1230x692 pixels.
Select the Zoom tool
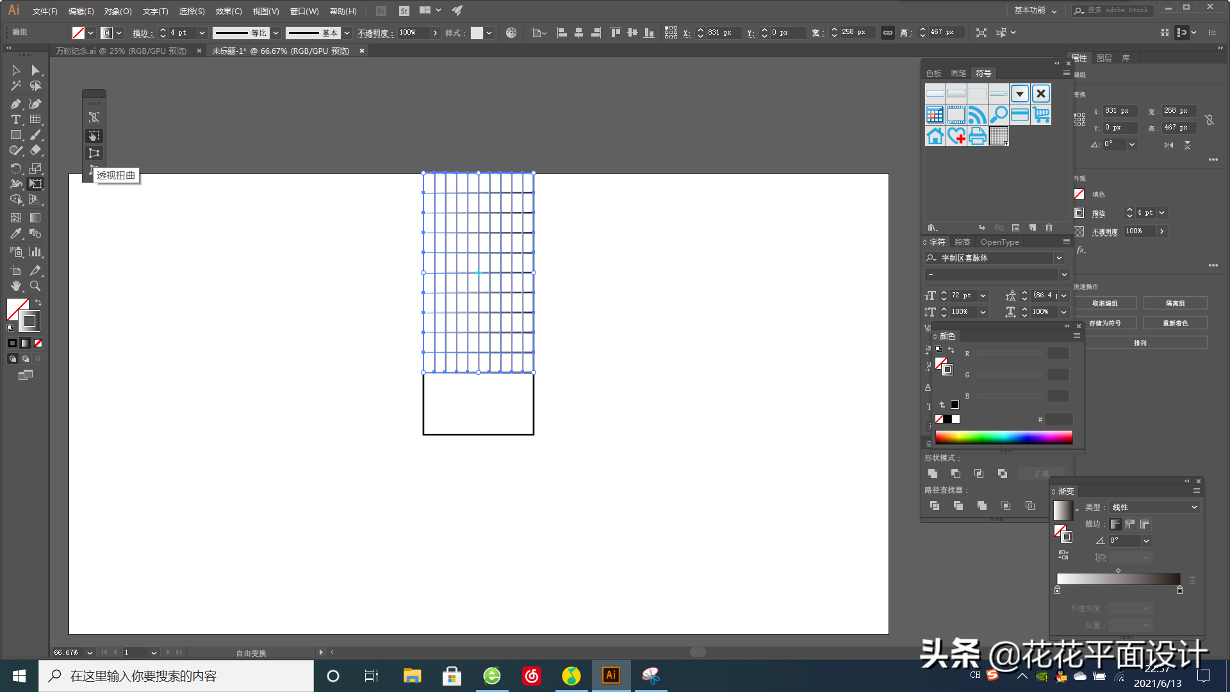(35, 286)
